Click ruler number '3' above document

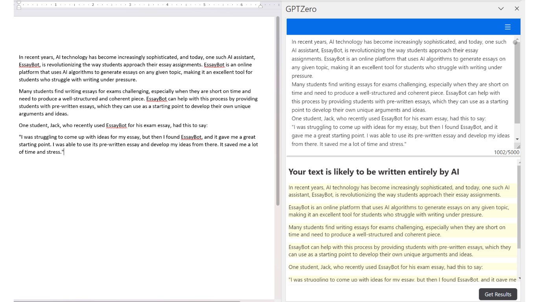[x=130, y=5]
